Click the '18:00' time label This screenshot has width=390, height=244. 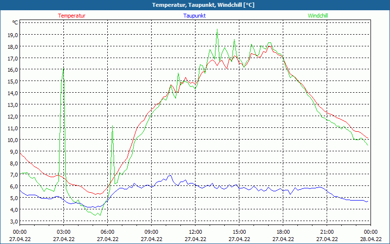click(x=283, y=232)
